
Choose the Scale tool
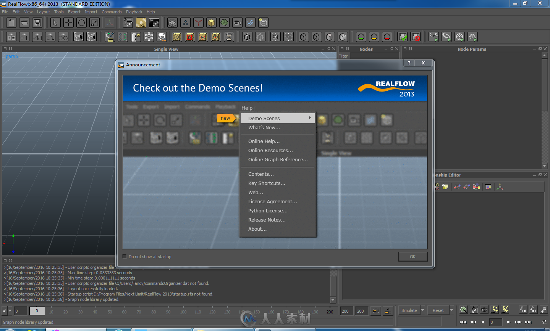[94, 23]
